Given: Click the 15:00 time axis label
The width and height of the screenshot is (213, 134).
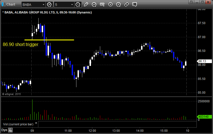Looking at the screenshot, I should (x=164, y=131).
